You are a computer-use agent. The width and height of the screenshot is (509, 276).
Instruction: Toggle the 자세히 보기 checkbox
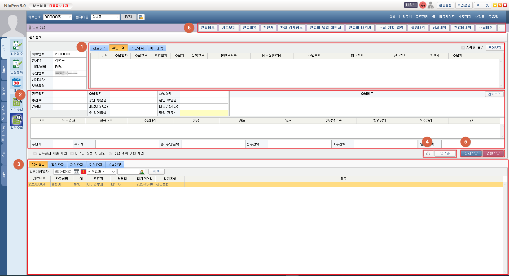coord(463,48)
